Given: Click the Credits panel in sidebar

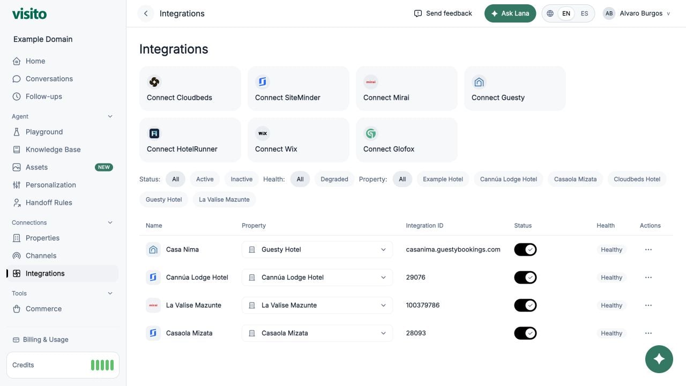Looking at the screenshot, I should [x=63, y=365].
